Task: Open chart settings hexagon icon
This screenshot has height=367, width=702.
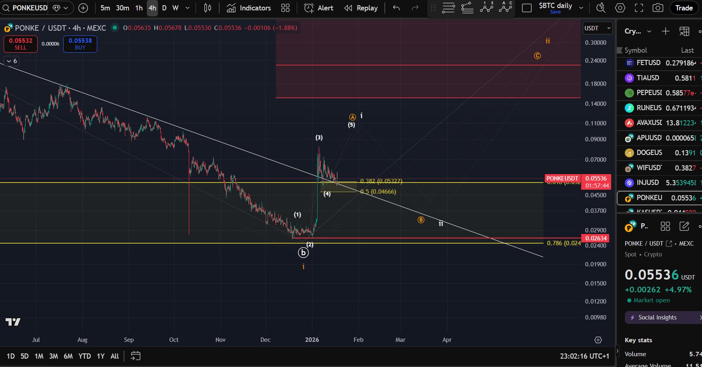Action: point(620,8)
